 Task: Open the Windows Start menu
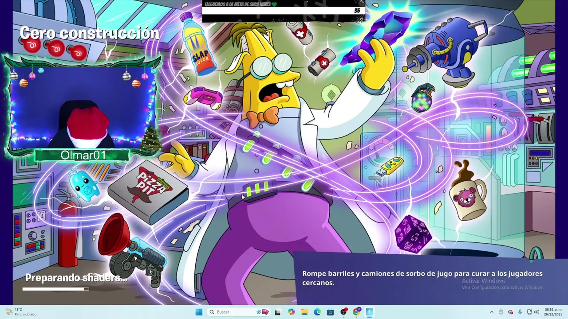click(199, 312)
